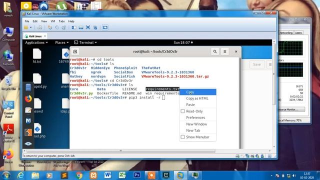
Task: Expand the VMware power options arrow
Action: click(x=31, y=27)
